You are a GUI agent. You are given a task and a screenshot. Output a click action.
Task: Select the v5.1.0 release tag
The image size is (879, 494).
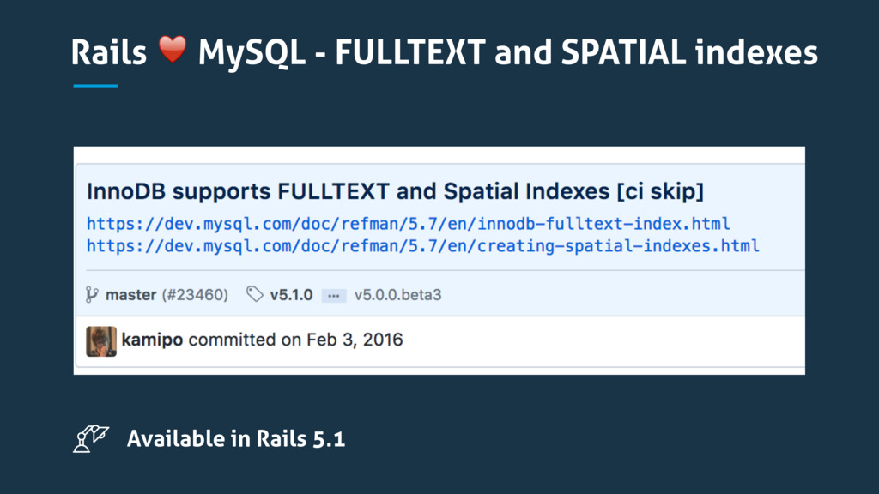[292, 295]
